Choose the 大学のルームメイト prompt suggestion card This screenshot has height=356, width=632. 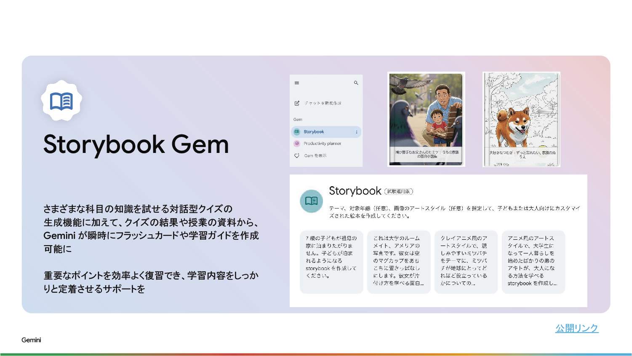(x=399, y=262)
